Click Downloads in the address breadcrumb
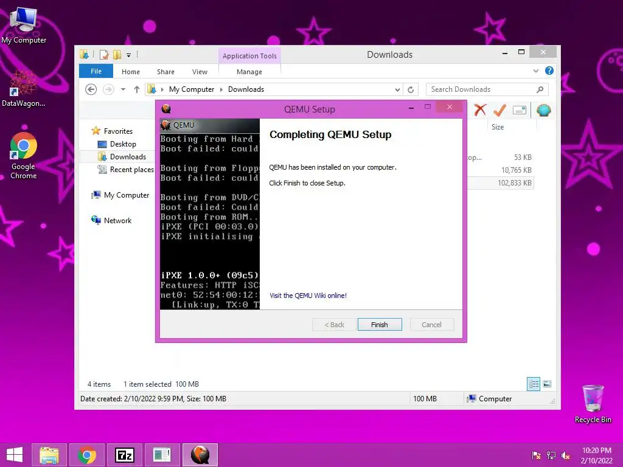This screenshot has height=467, width=623. point(246,89)
